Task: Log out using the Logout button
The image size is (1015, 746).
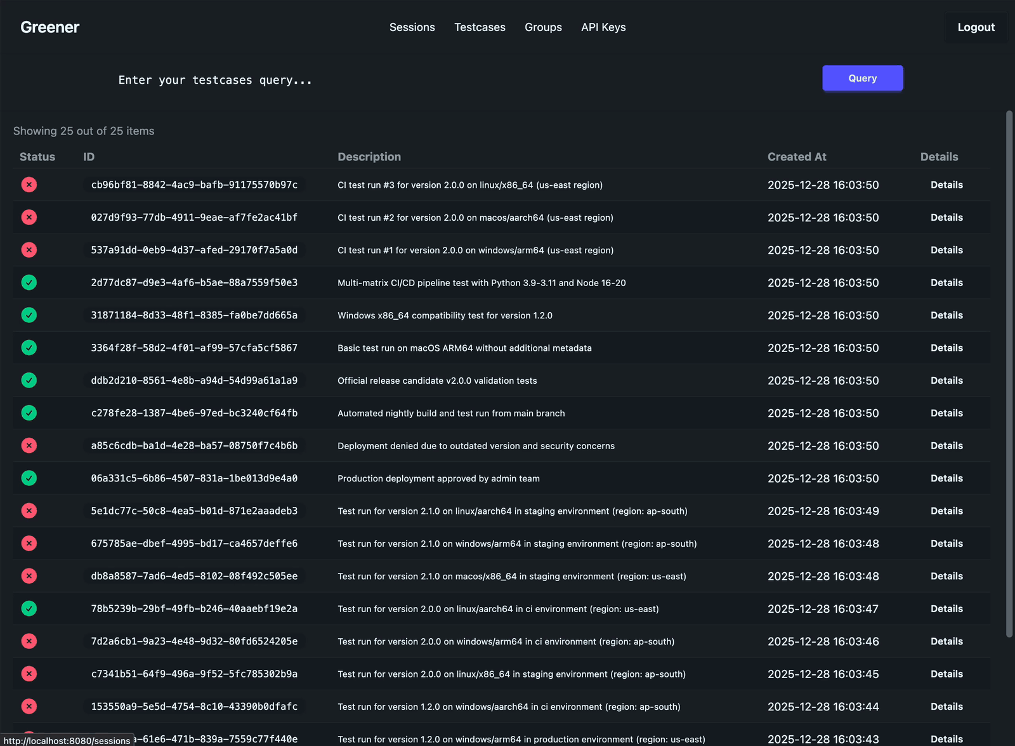Action: coord(976,27)
